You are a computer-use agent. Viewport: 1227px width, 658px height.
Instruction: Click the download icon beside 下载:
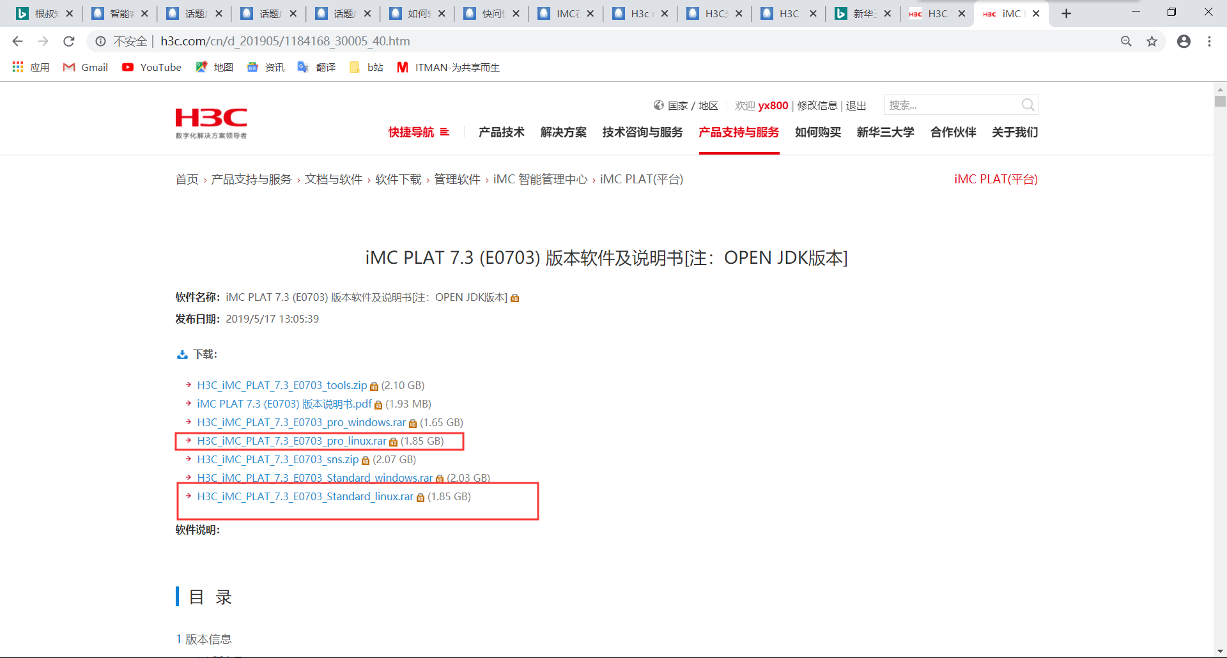pyautogui.click(x=182, y=355)
